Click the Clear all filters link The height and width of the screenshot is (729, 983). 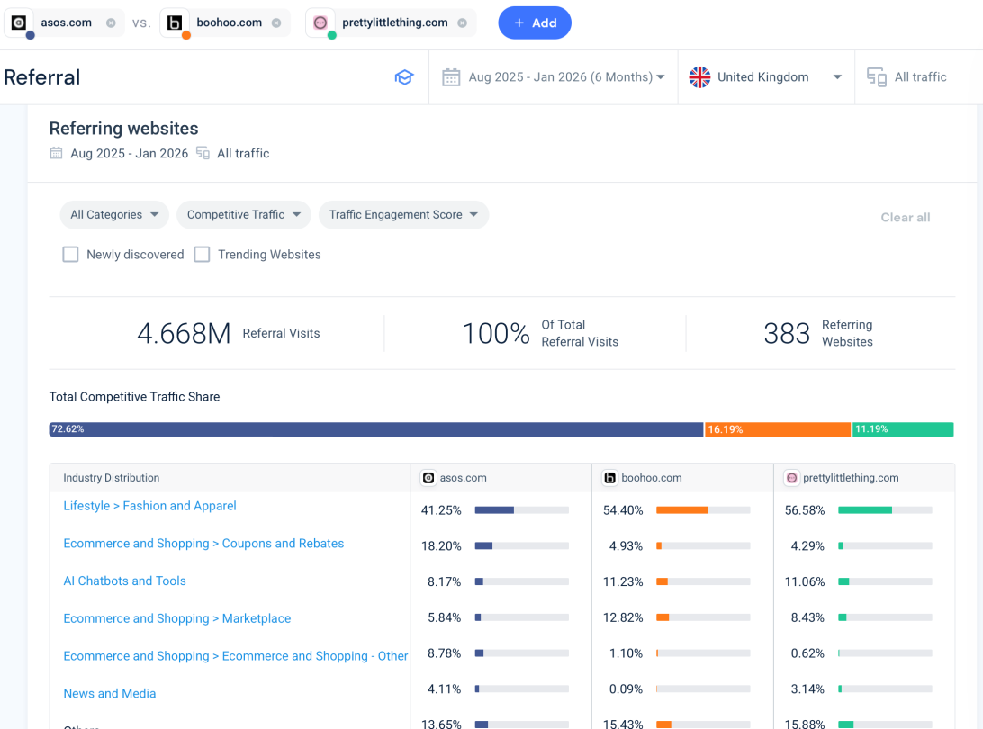coord(905,217)
